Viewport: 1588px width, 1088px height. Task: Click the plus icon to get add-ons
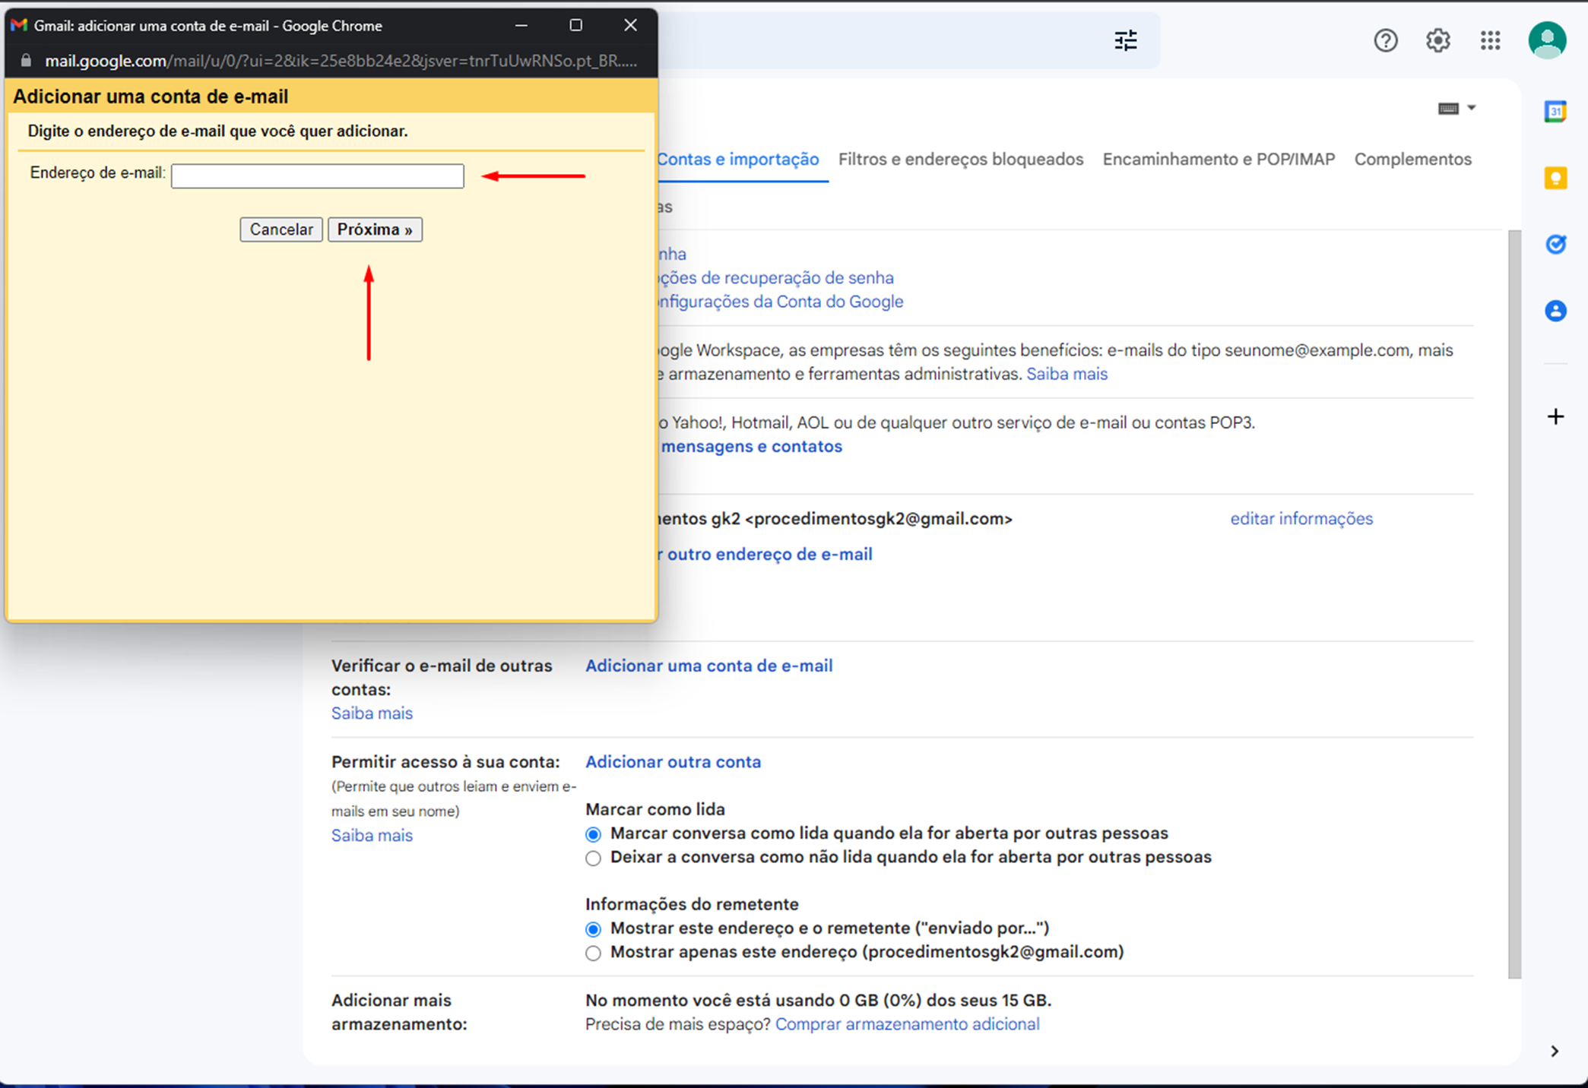point(1555,416)
